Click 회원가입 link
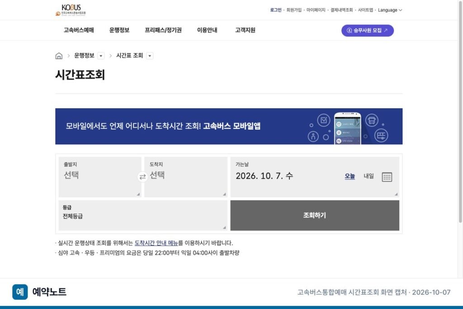The image size is (463, 309). [294, 10]
